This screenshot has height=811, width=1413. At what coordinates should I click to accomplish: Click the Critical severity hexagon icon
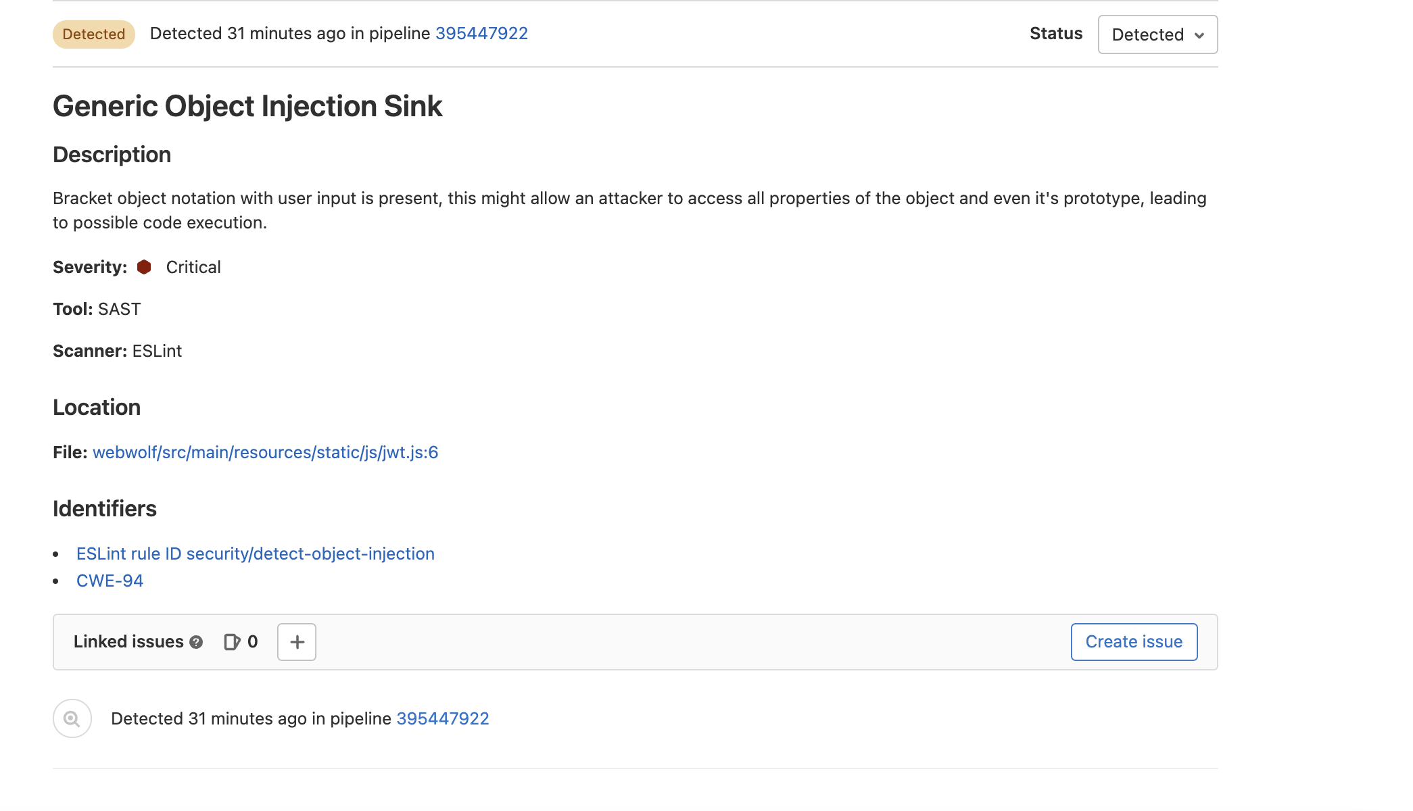tap(144, 266)
